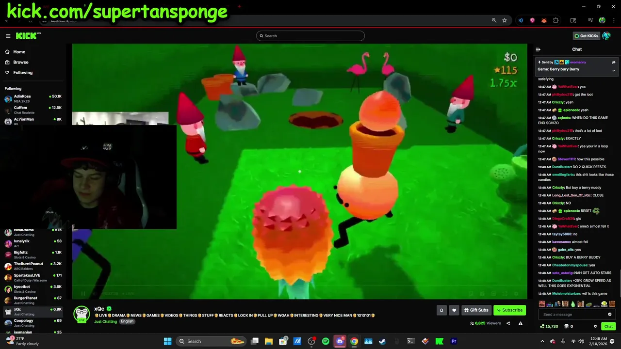Toggle the notification bell for xQc
The width and height of the screenshot is (621, 349).
441,310
